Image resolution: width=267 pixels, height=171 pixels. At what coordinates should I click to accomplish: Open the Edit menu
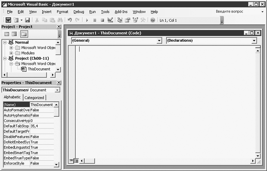[21, 12]
